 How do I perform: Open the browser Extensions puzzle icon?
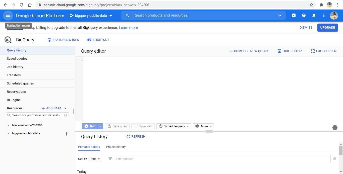(x=321, y=5)
